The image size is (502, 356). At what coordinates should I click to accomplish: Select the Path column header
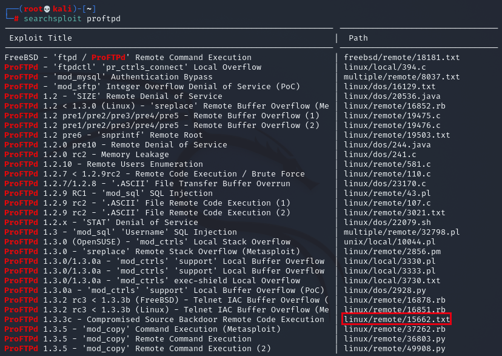point(357,38)
